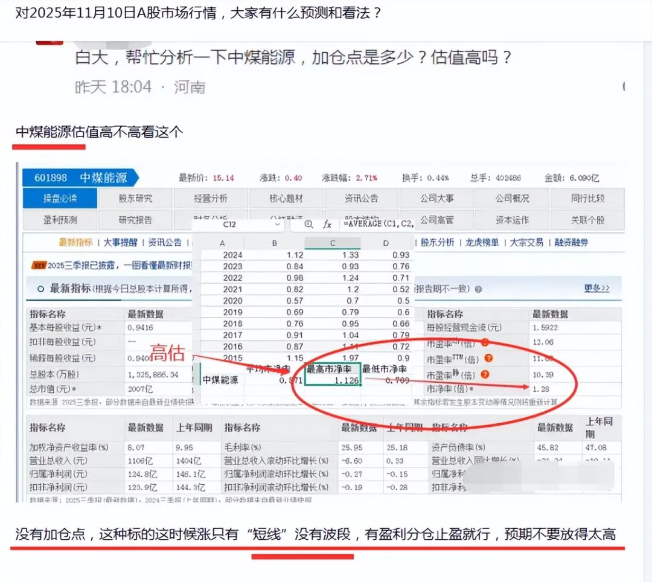Select spreadsheet column header D

[x=386, y=243]
